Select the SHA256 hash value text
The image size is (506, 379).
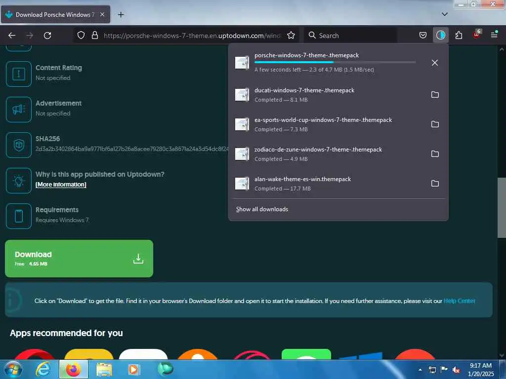[132, 149]
